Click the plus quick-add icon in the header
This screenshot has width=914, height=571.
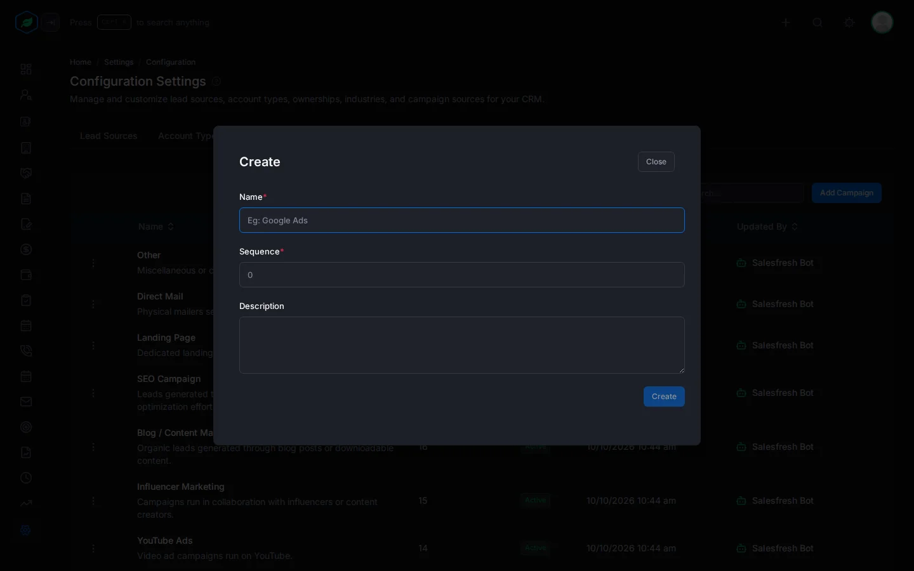[x=786, y=23]
